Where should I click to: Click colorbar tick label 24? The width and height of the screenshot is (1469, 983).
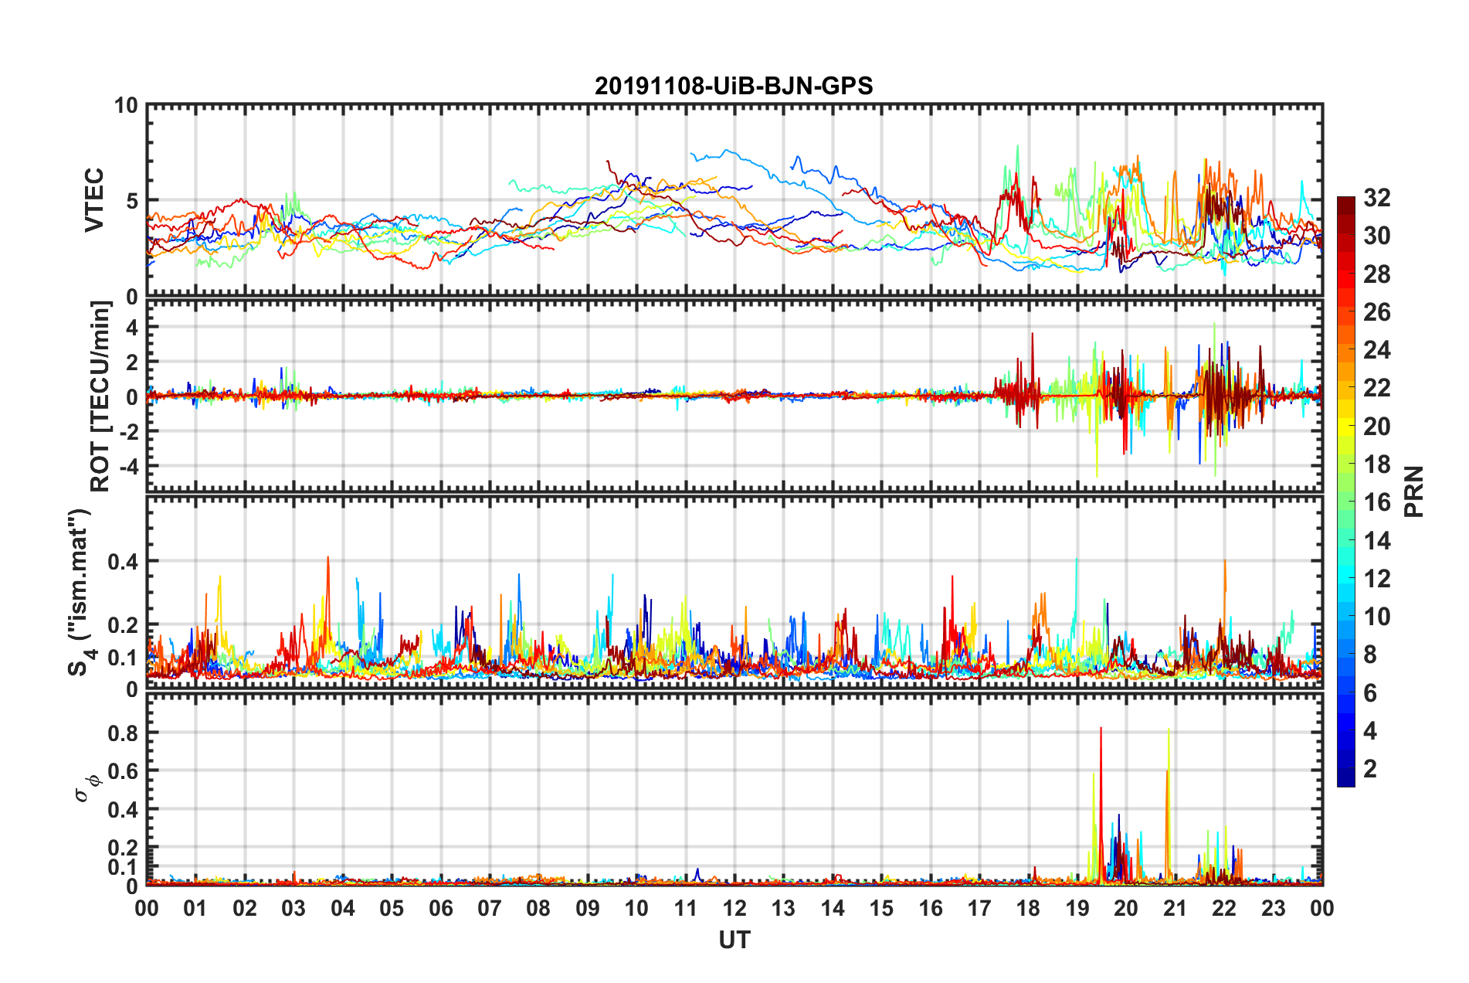[1376, 350]
